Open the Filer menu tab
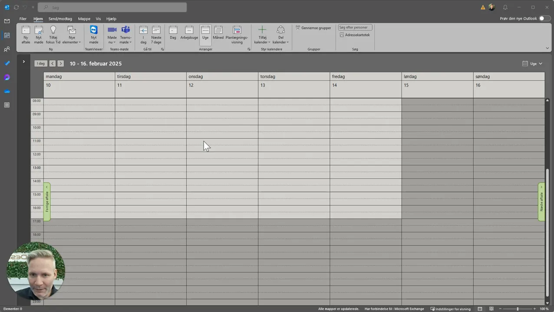This screenshot has height=312, width=554. tap(23, 19)
